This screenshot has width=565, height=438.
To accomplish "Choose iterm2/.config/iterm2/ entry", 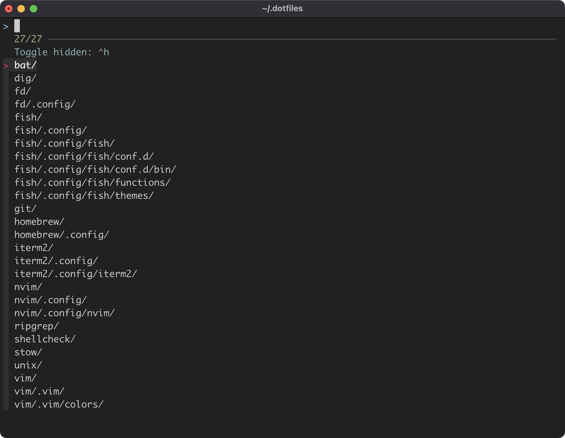I will (75, 274).
